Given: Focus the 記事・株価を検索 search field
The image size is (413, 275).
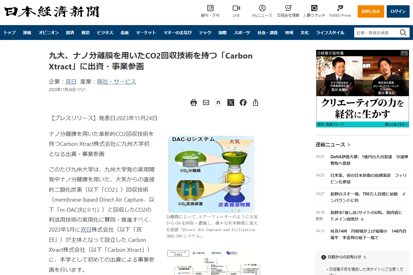Looking at the screenshot, I should [376, 33].
